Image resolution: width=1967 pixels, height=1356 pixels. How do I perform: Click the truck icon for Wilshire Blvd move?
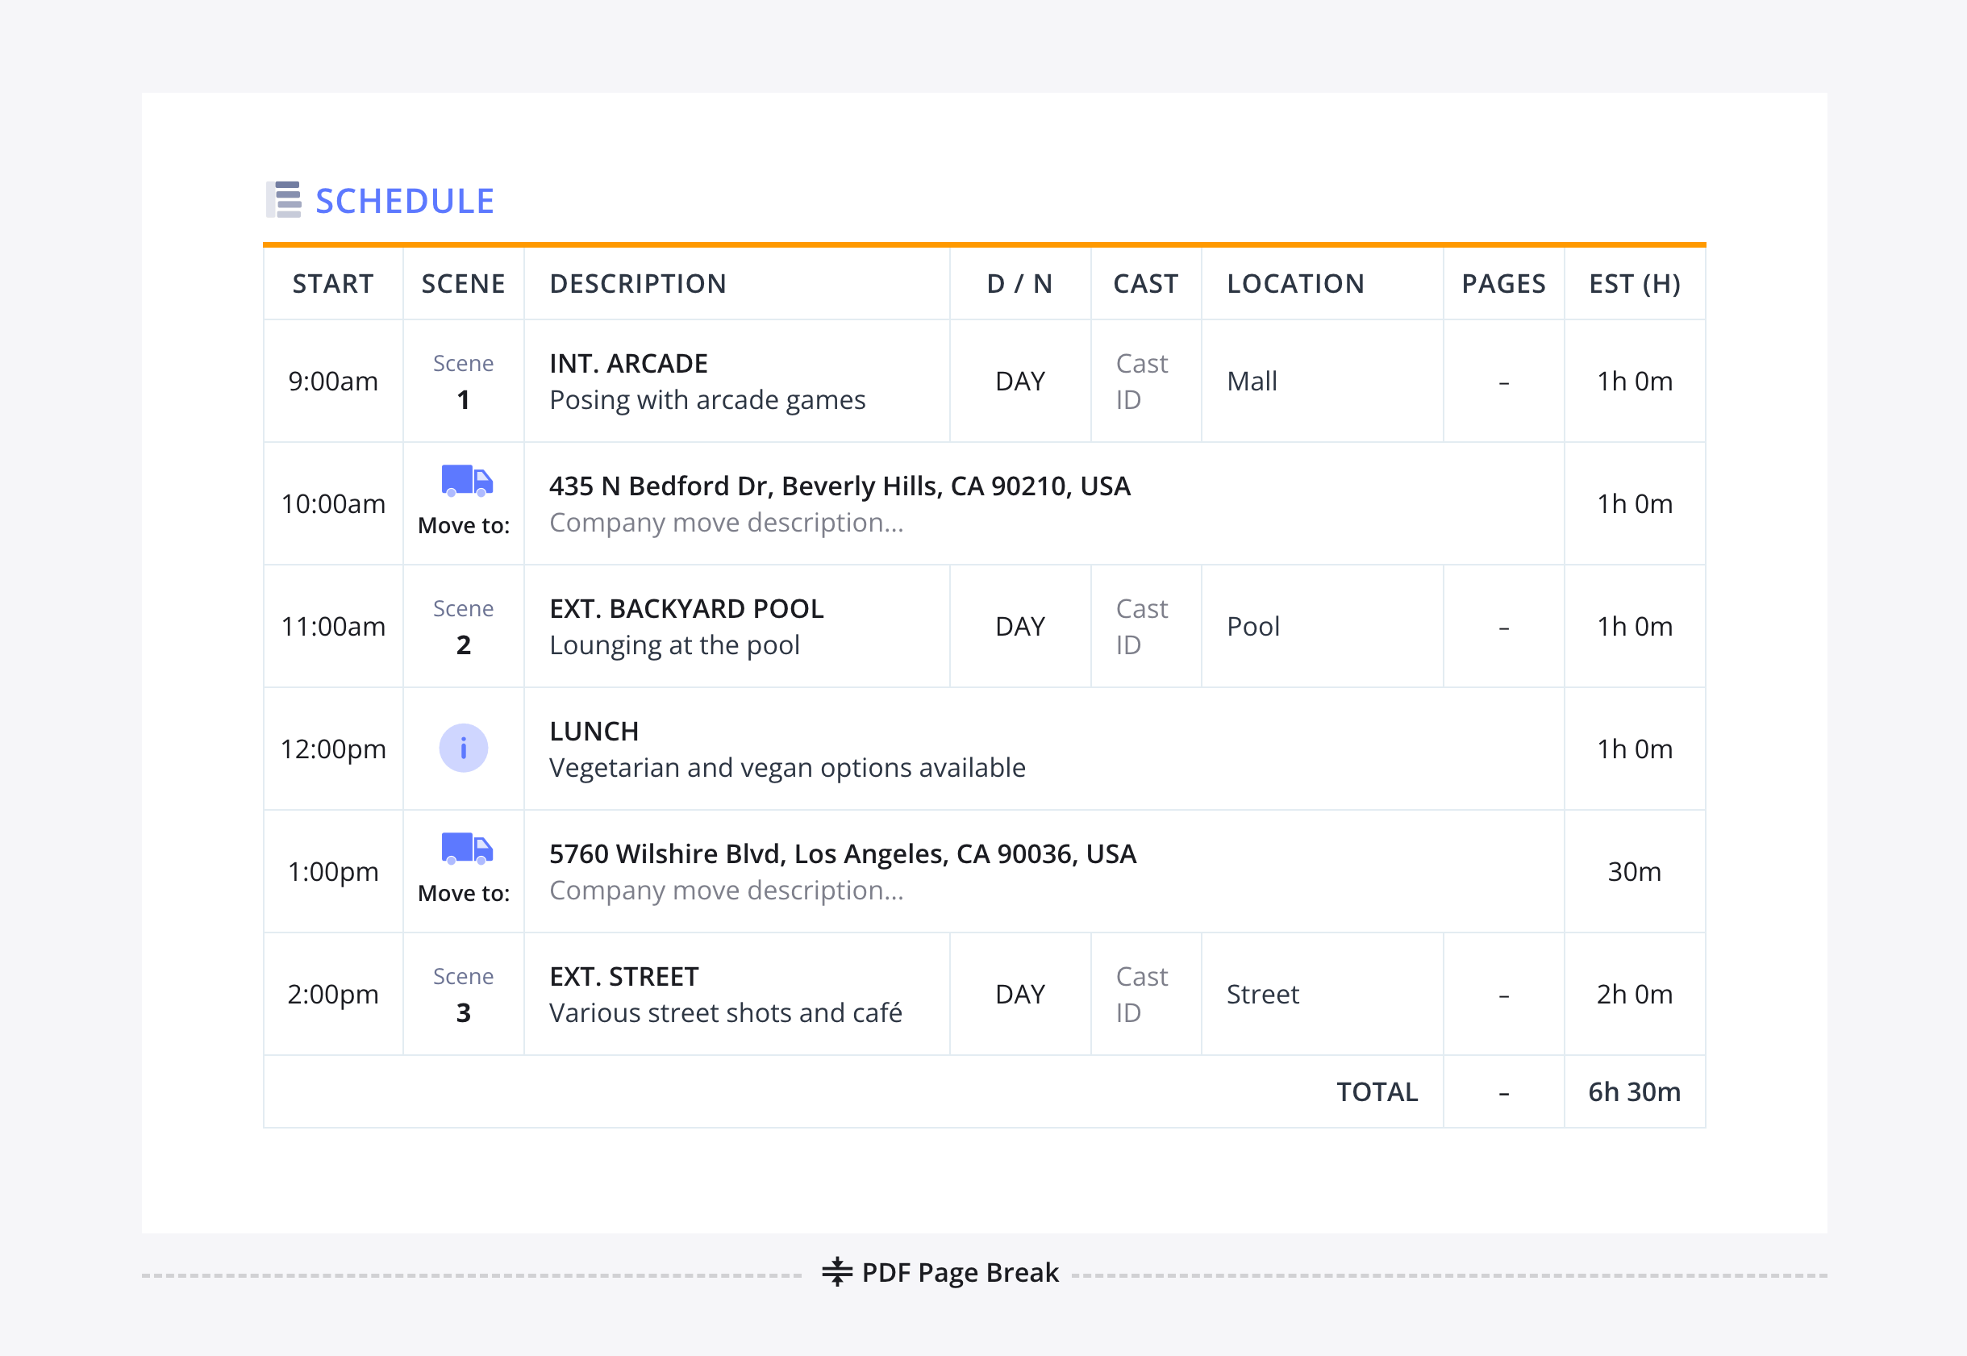coord(466,849)
